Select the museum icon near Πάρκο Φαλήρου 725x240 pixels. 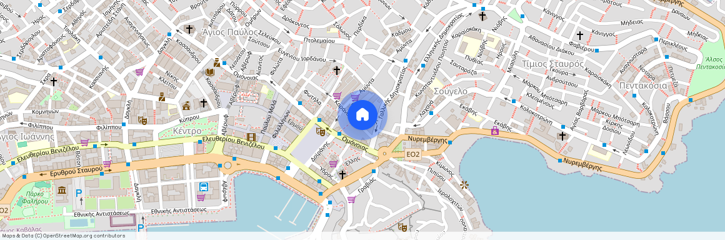[x=61, y=189]
